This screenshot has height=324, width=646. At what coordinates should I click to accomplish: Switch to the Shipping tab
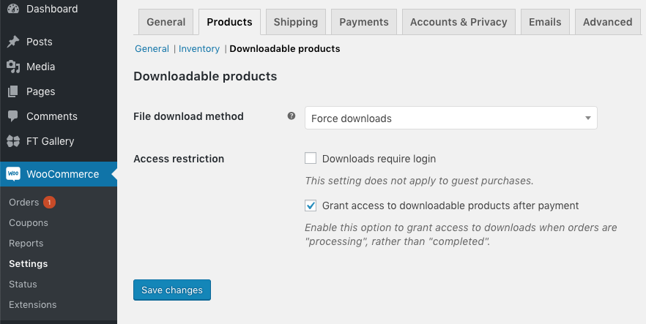(296, 22)
